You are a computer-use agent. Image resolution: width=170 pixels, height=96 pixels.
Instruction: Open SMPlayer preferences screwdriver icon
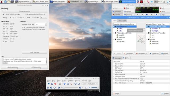click(71, 84)
